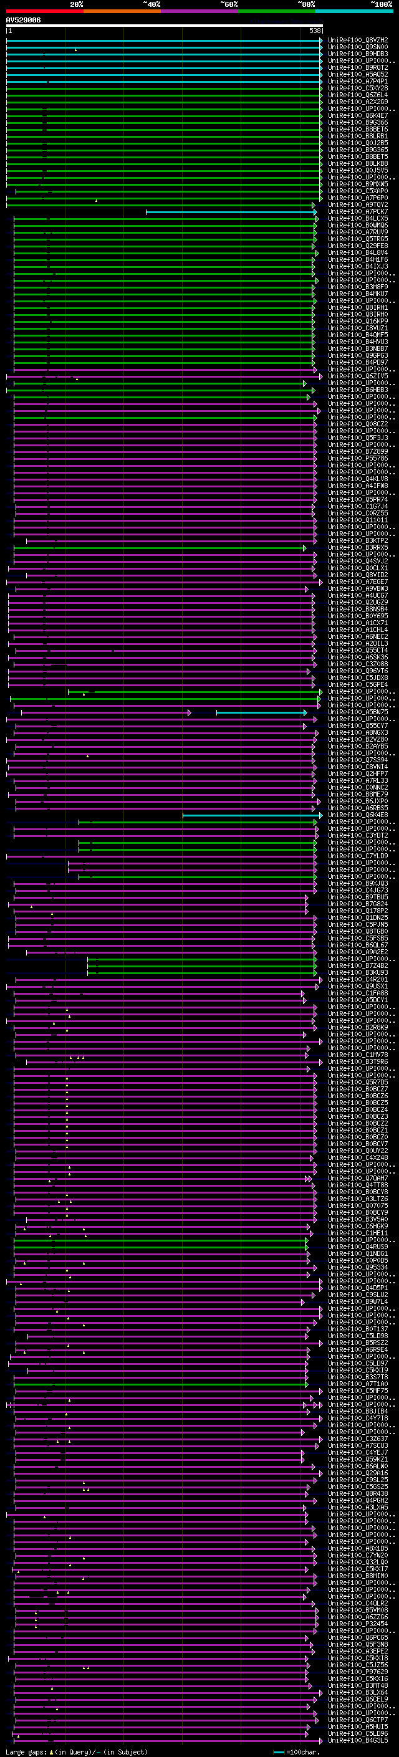Click the purple ~60% identity legend bar
Viewport: 399px width, 1757px height.
pos(200,11)
